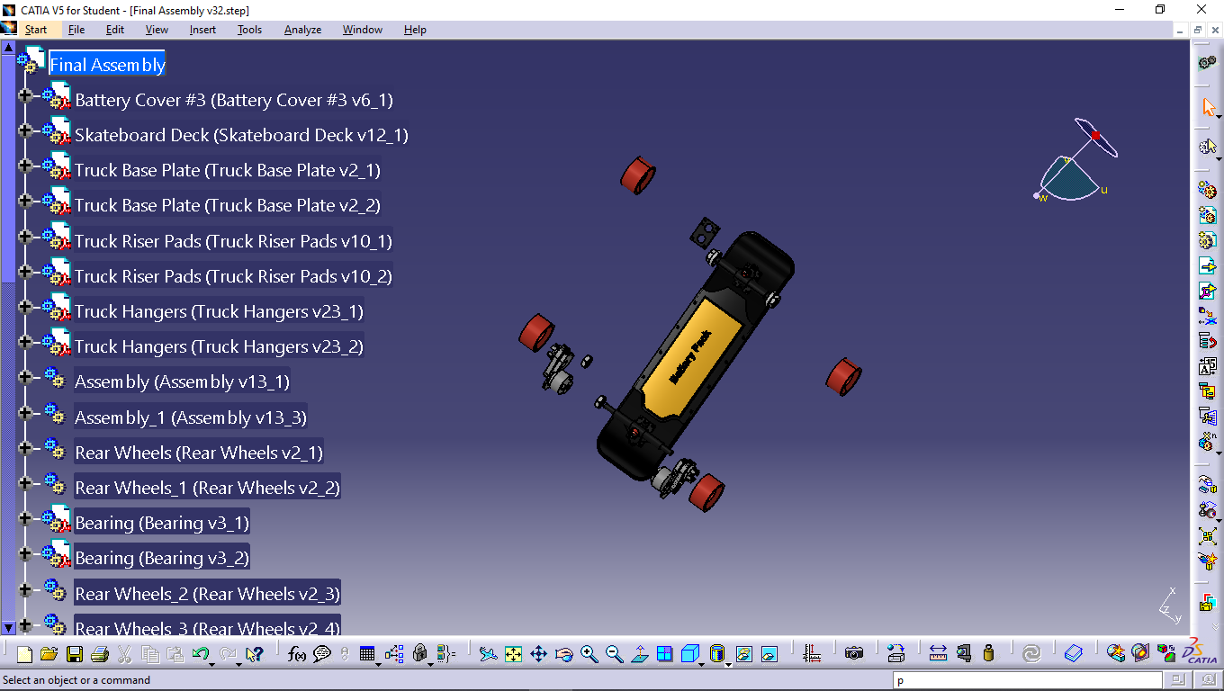The image size is (1224, 691).
Task: Open the Measure Between tool
Action: tap(938, 654)
